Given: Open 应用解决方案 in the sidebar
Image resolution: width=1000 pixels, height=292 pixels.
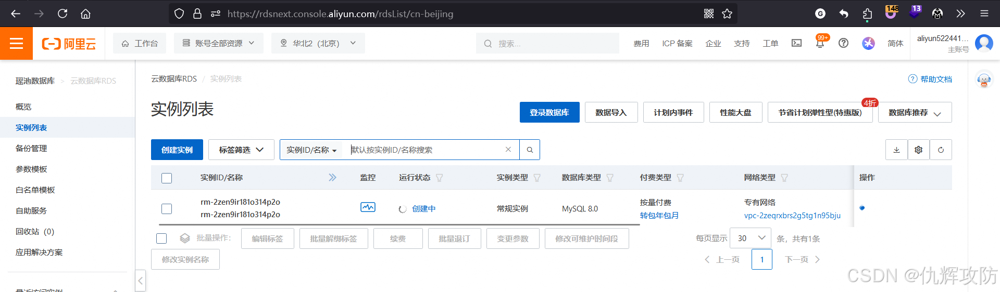Looking at the screenshot, I should [x=39, y=252].
